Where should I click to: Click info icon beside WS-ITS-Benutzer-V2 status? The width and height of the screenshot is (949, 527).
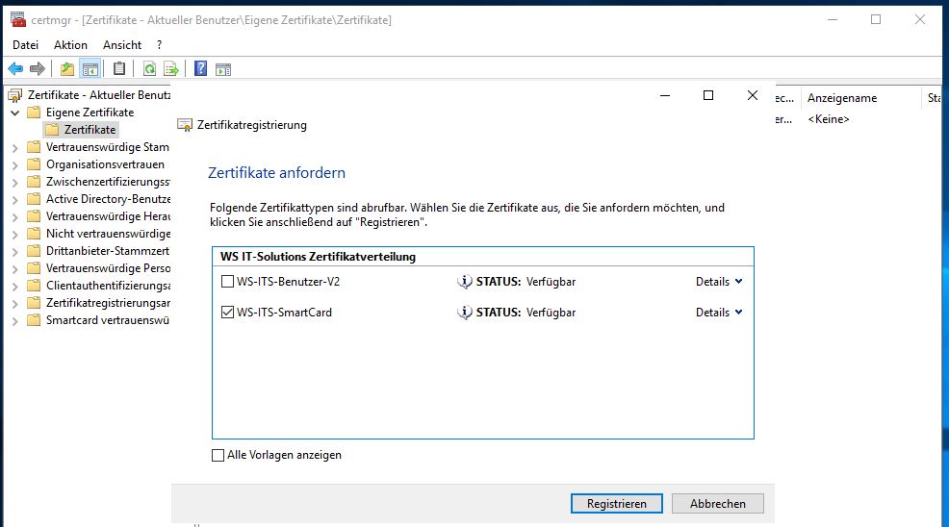(464, 282)
